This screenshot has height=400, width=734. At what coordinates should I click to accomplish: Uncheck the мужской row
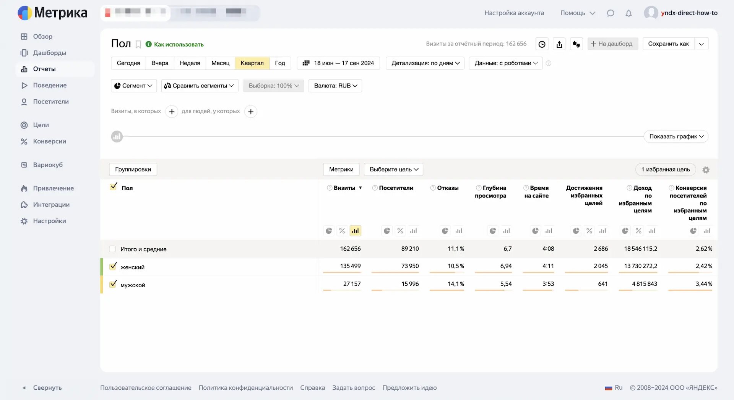tap(113, 285)
